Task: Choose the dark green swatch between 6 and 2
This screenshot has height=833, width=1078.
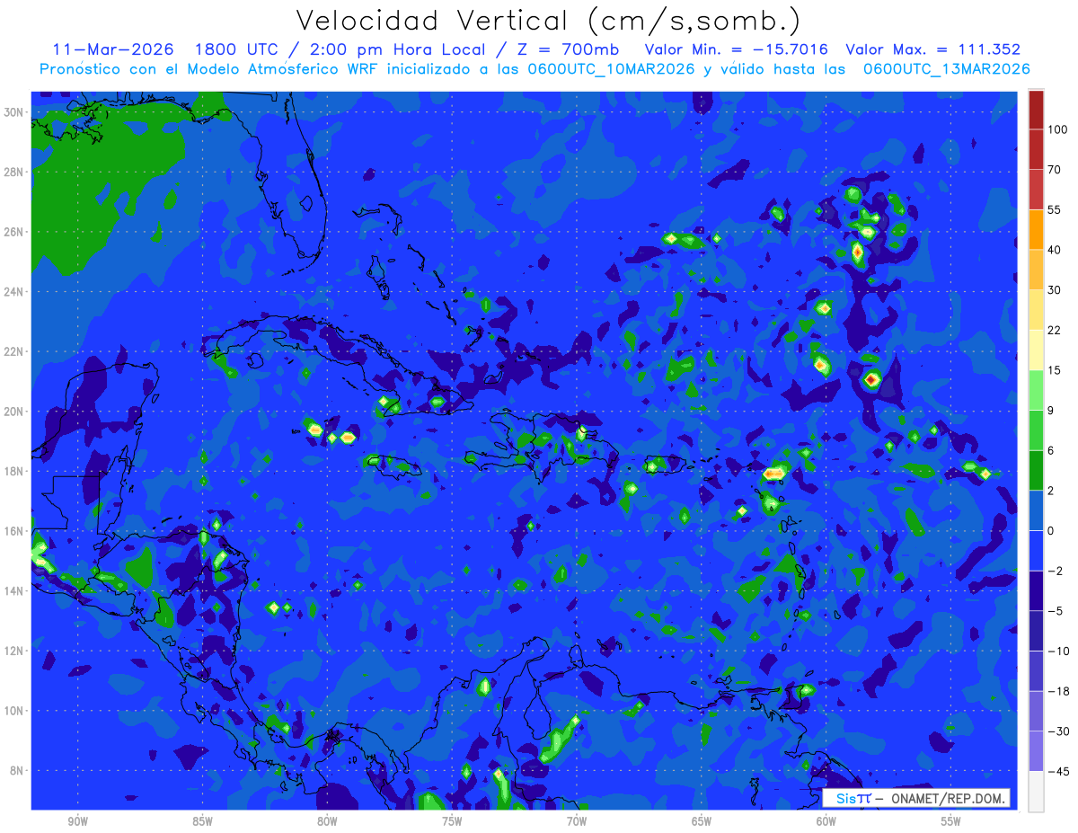Action: click(1036, 470)
